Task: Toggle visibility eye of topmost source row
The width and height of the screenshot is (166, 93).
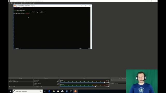Action: [x=57, y=80]
